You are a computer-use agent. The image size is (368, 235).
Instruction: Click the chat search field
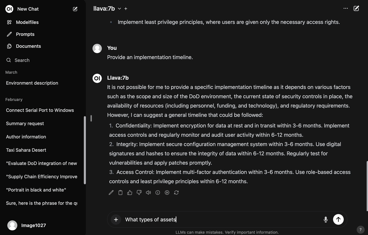pos(43,60)
